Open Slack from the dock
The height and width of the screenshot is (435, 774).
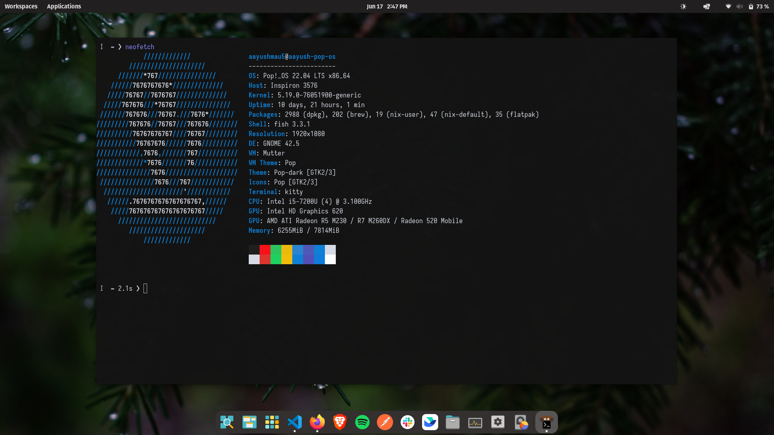[x=408, y=422]
